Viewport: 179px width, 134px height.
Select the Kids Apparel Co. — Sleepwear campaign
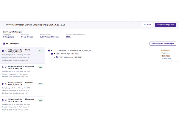click(x=23, y=105)
